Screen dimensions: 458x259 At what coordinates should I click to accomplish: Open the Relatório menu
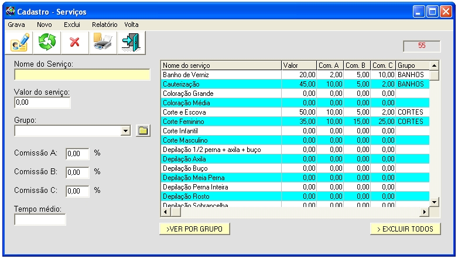[105, 25]
